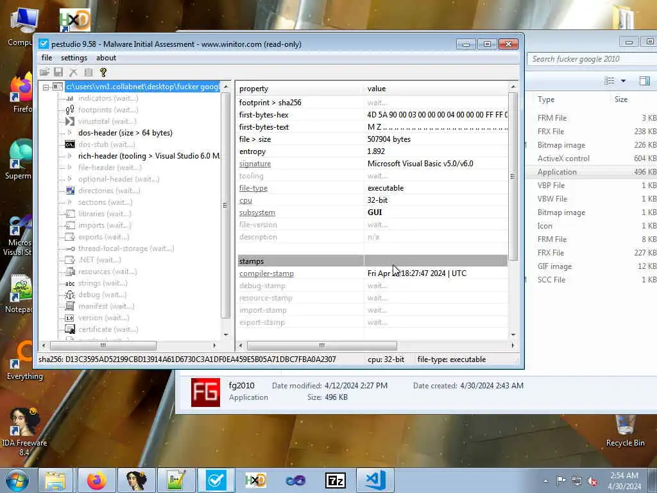The height and width of the screenshot is (493, 657).
Task: Open the settings menu
Action: point(74,58)
